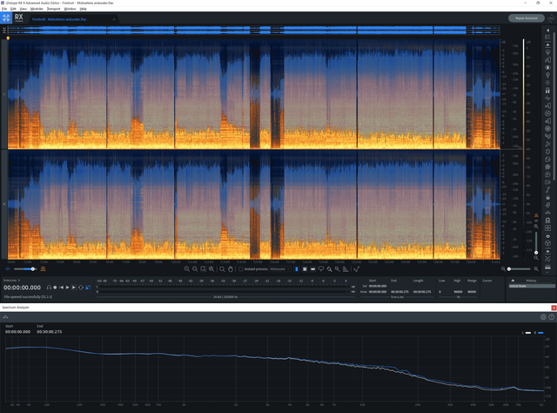Click the selection Start time field

[x=378, y=286]
